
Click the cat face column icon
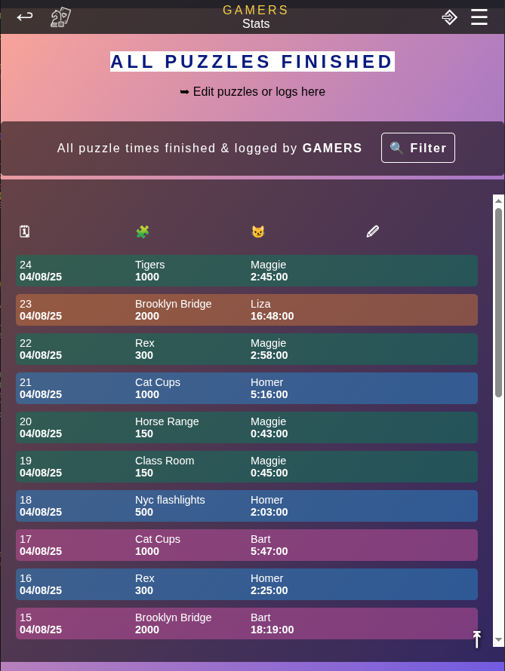point(258,231)
